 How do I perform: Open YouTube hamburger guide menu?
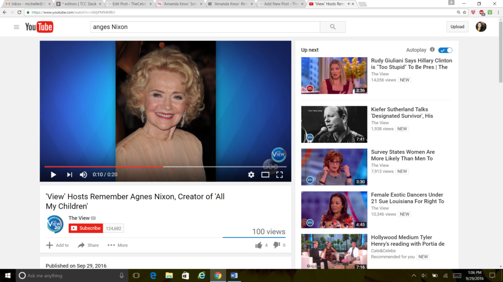16,27
